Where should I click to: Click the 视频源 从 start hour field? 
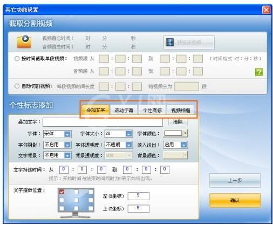click(x=104, y=59)
